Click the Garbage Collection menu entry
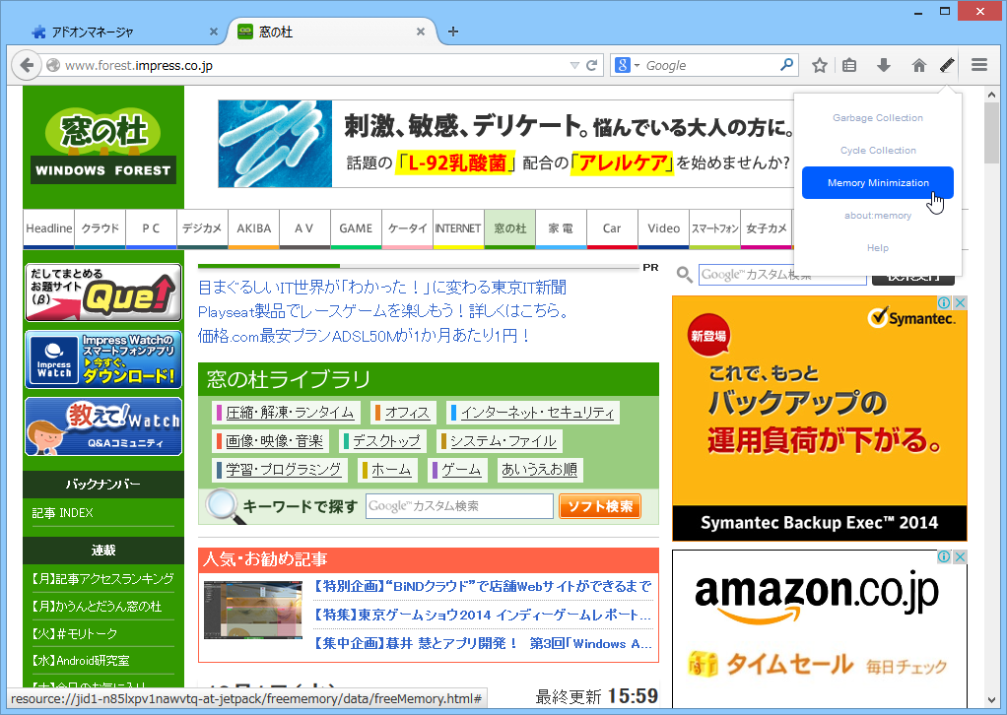The width and height of the screenshot is (1007, 715). click(x=877, y=117)
